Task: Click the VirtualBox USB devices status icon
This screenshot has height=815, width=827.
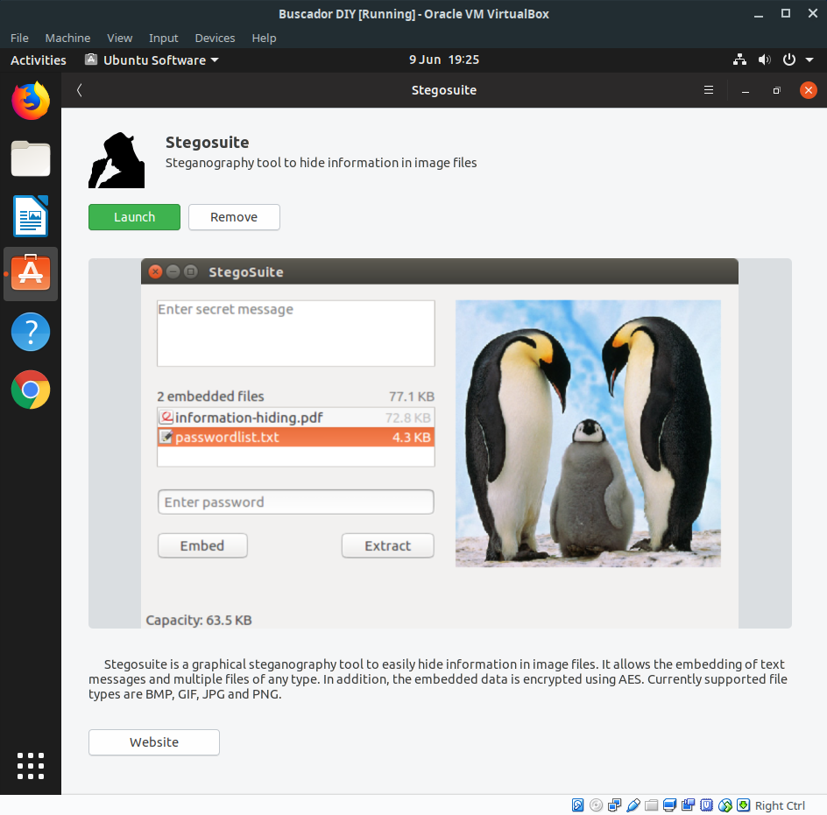Action: click(x=633, y=805)
